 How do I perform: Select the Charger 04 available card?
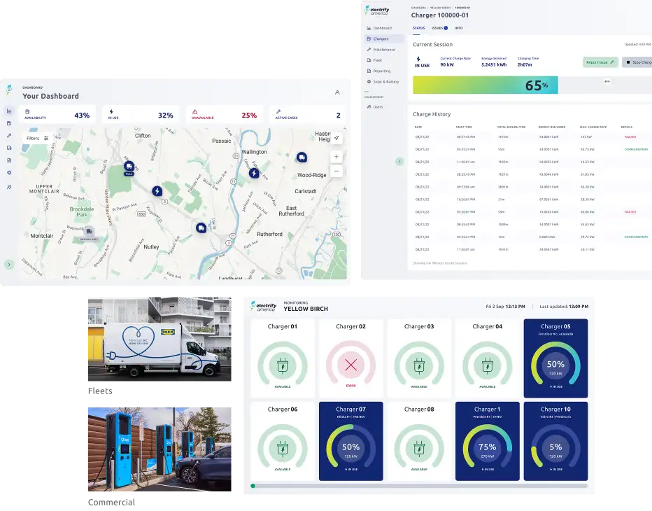click(488, 358)
